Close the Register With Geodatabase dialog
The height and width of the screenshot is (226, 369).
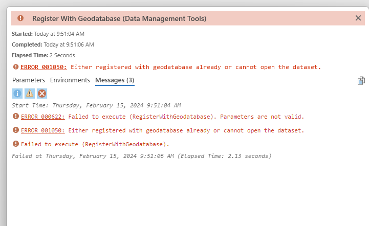[358, 18]
